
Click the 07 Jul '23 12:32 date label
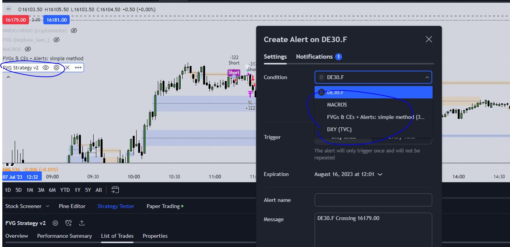point(21,176)
